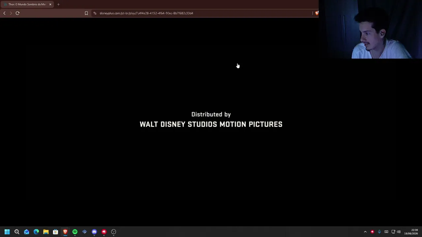
Task: Show hidden system tray icons
Action: 365,232
